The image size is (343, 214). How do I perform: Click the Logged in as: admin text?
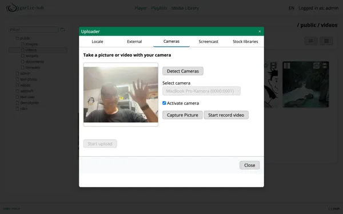(318, 8)
